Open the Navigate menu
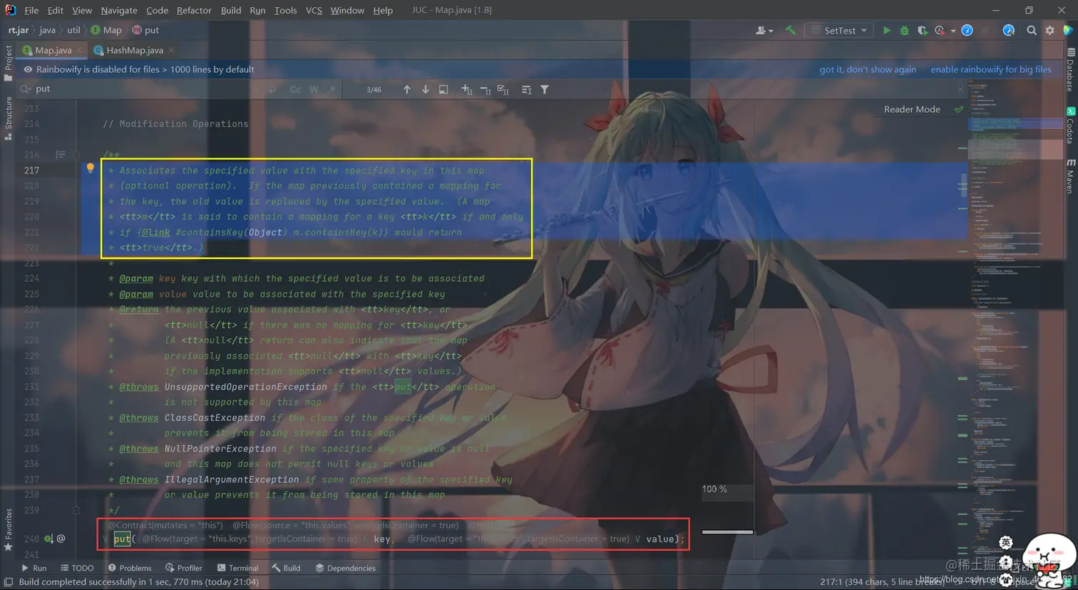 pyautogui.click(x=119, y=10)
